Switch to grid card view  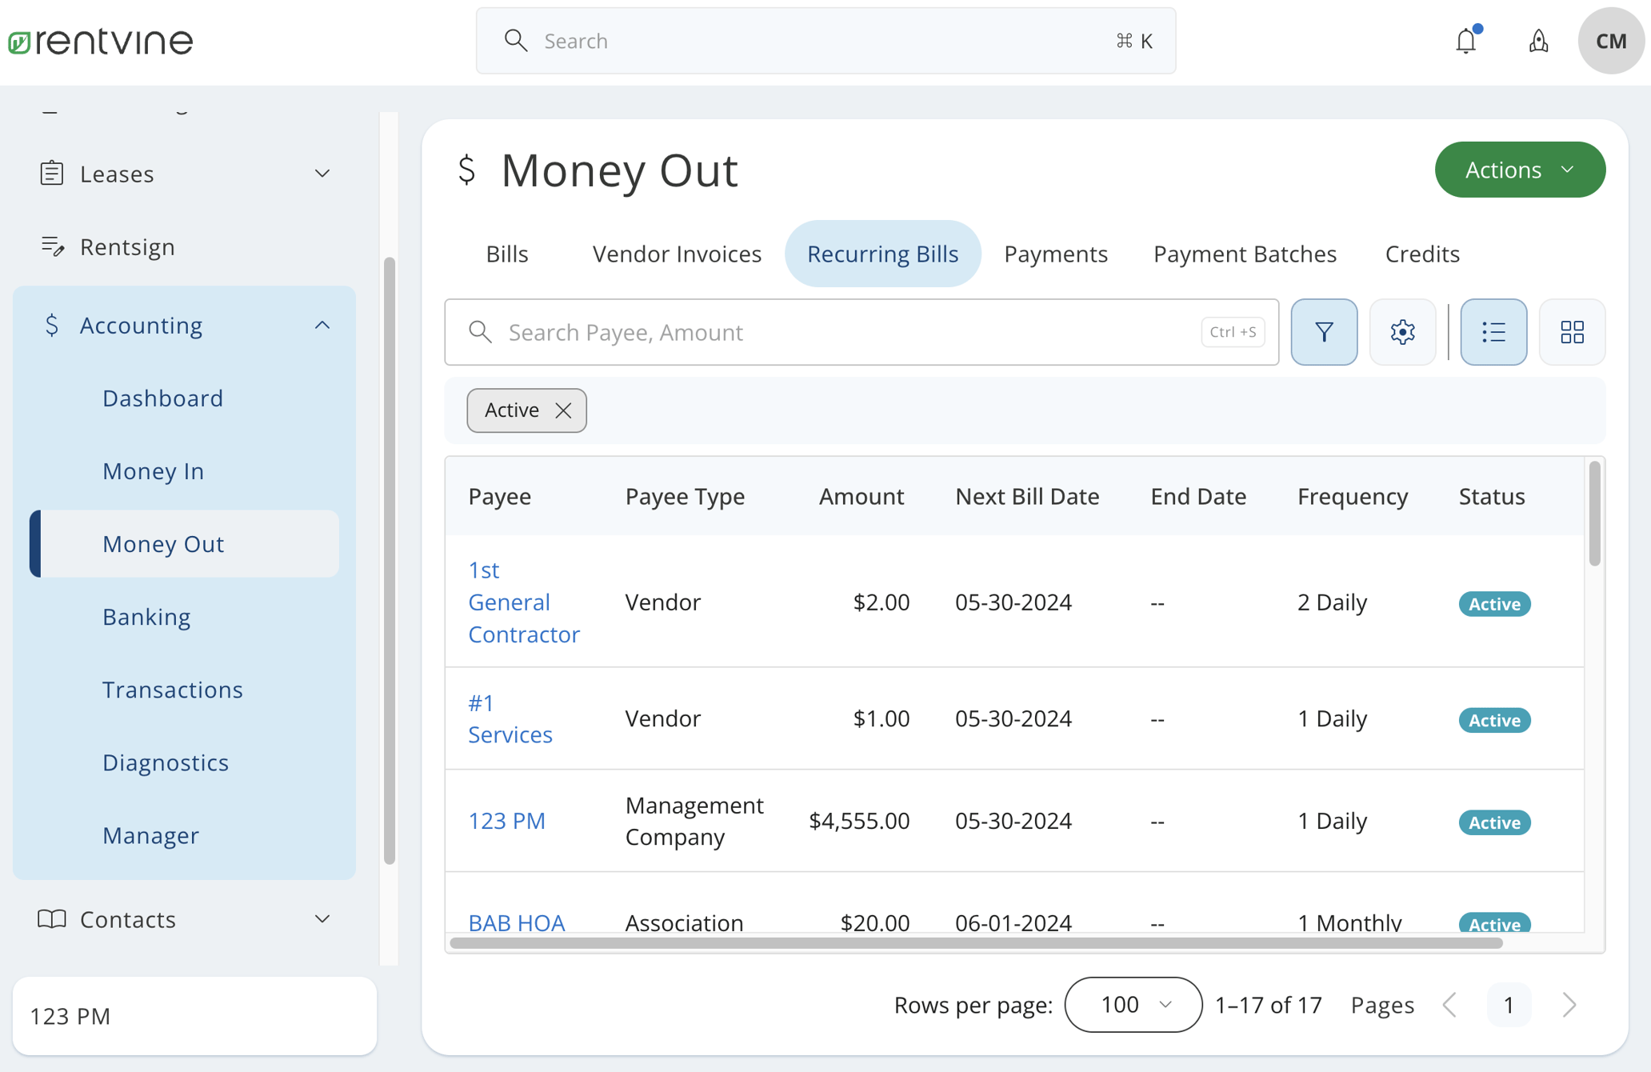(1572, 331)
